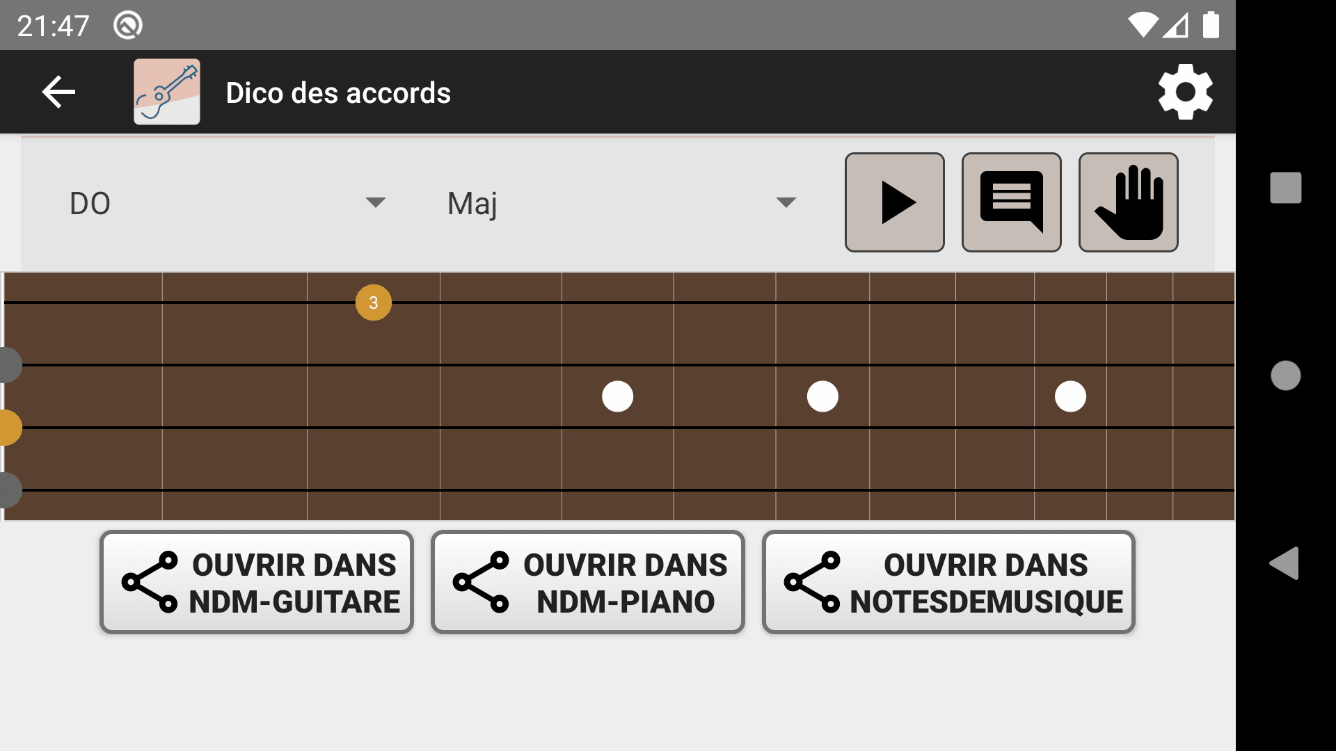
Task: Open the chord comment display
Action: coord(1011,202)
